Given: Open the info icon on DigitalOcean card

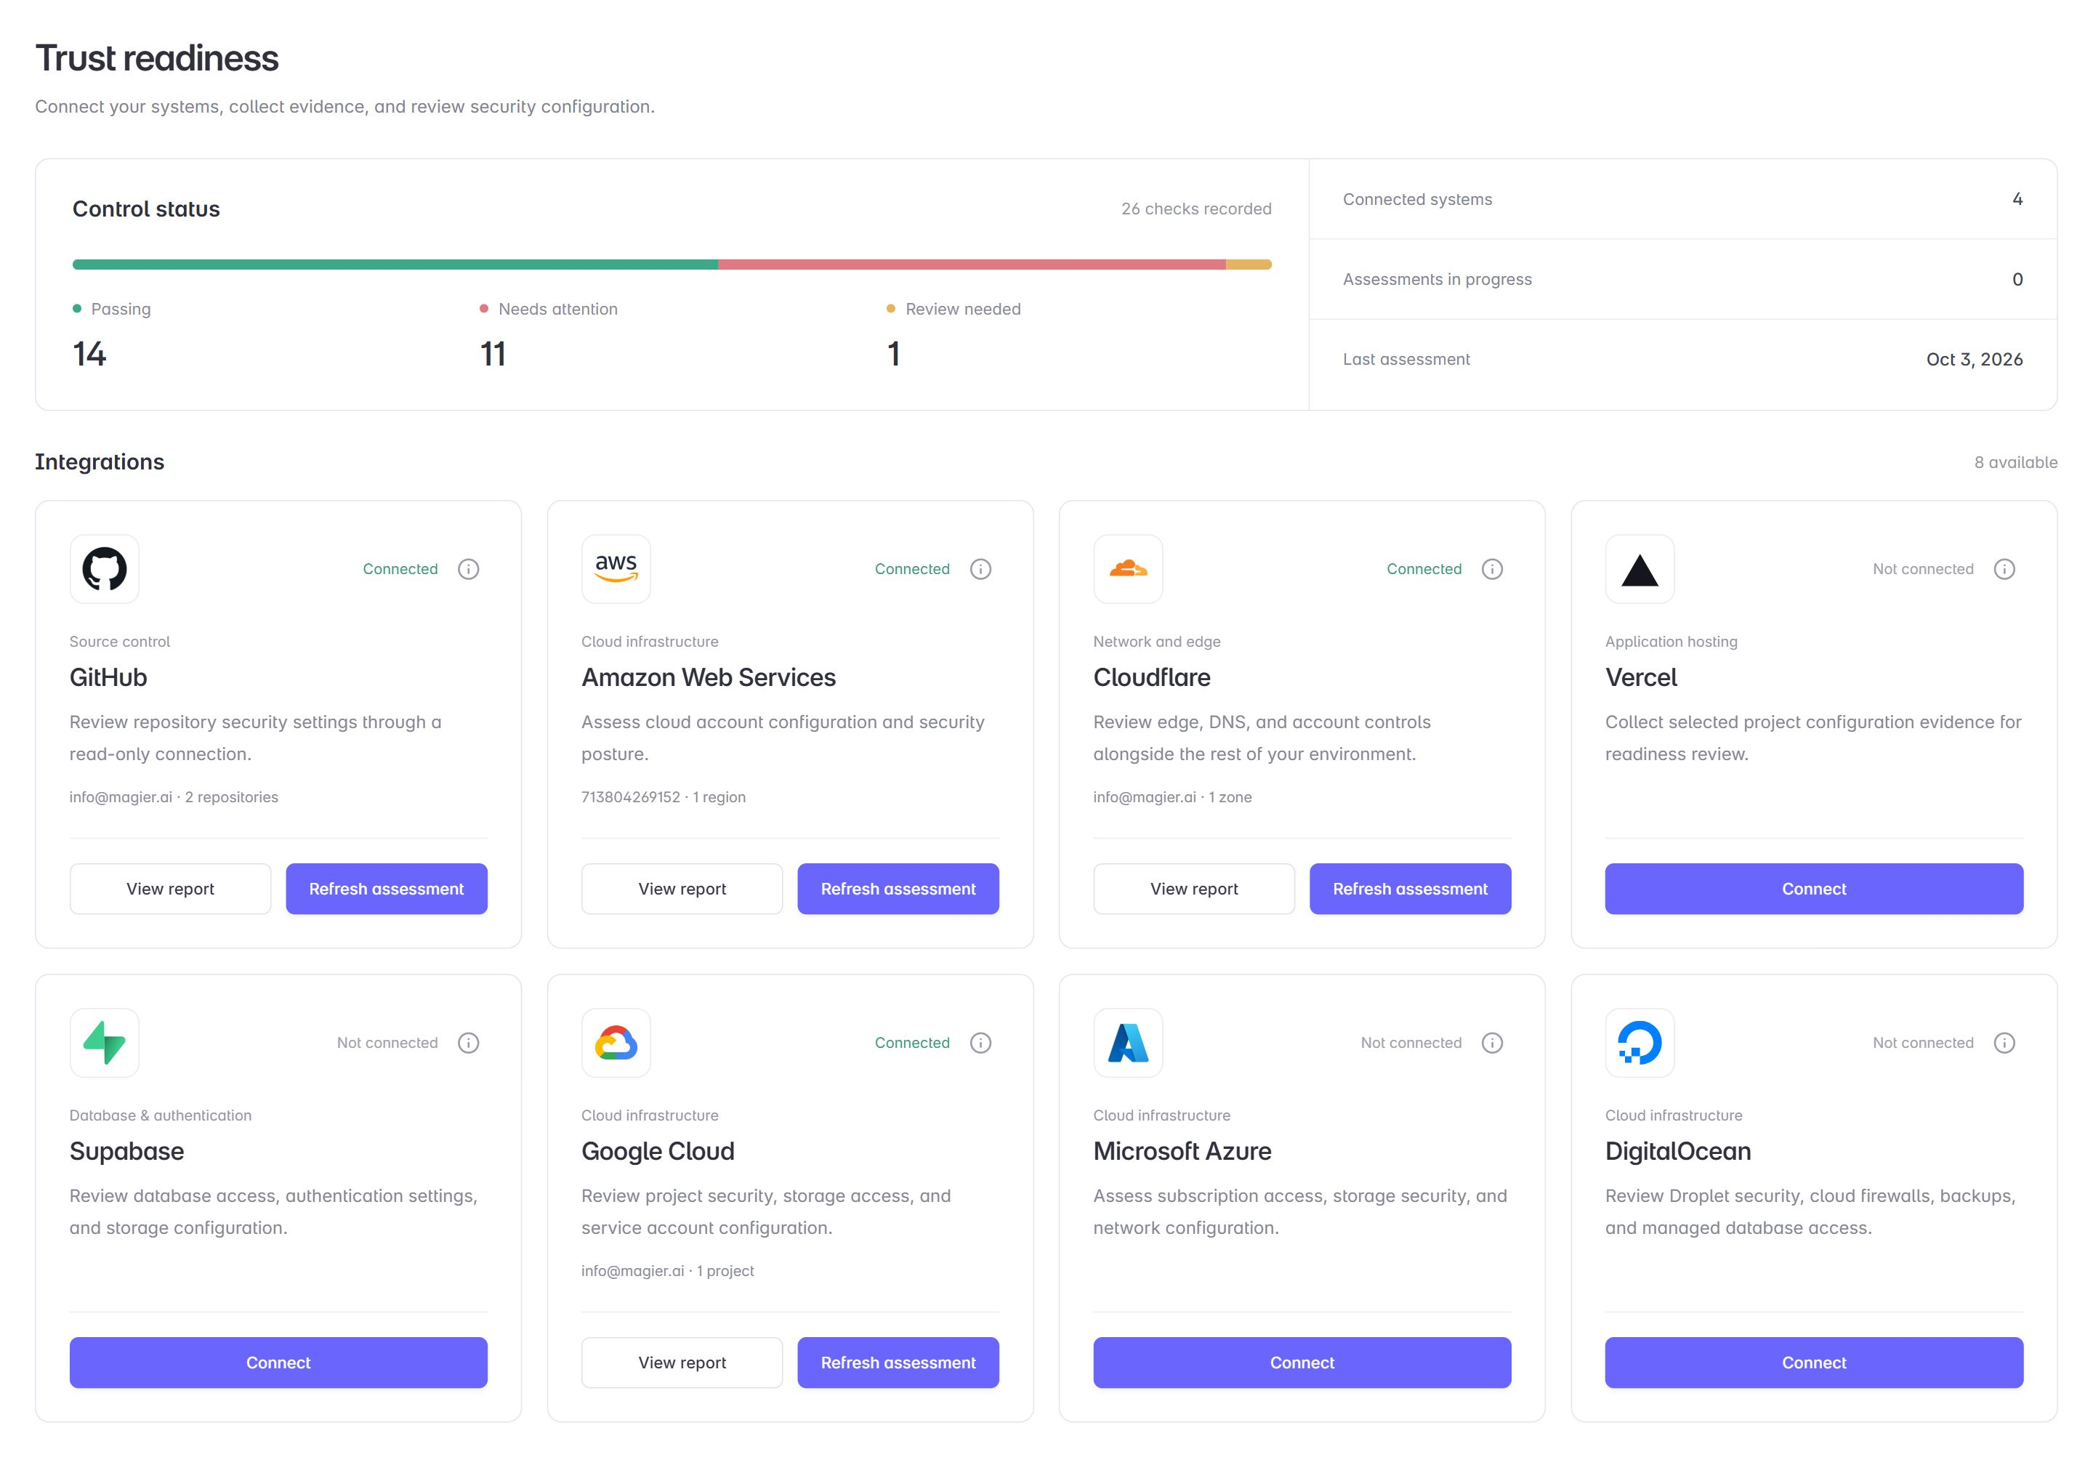Looking at the screenshot, I should 2004,1043.
